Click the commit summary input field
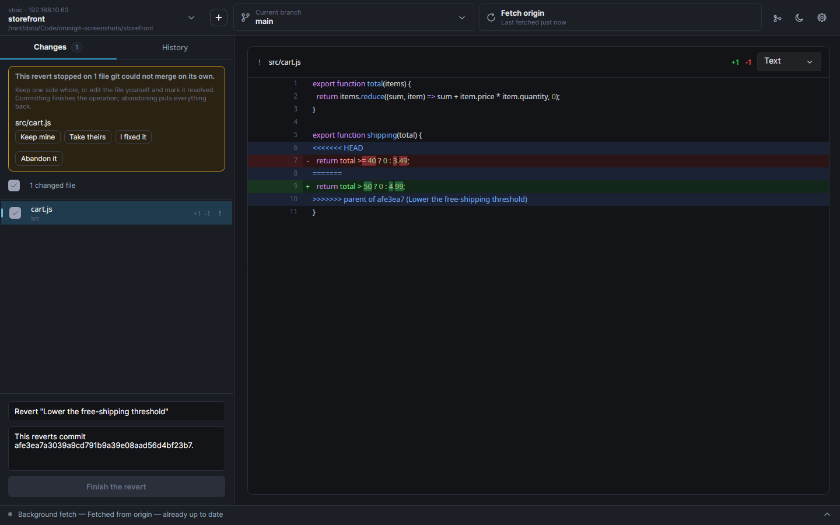This screenshot has width=840, height=525. [117, 411]
